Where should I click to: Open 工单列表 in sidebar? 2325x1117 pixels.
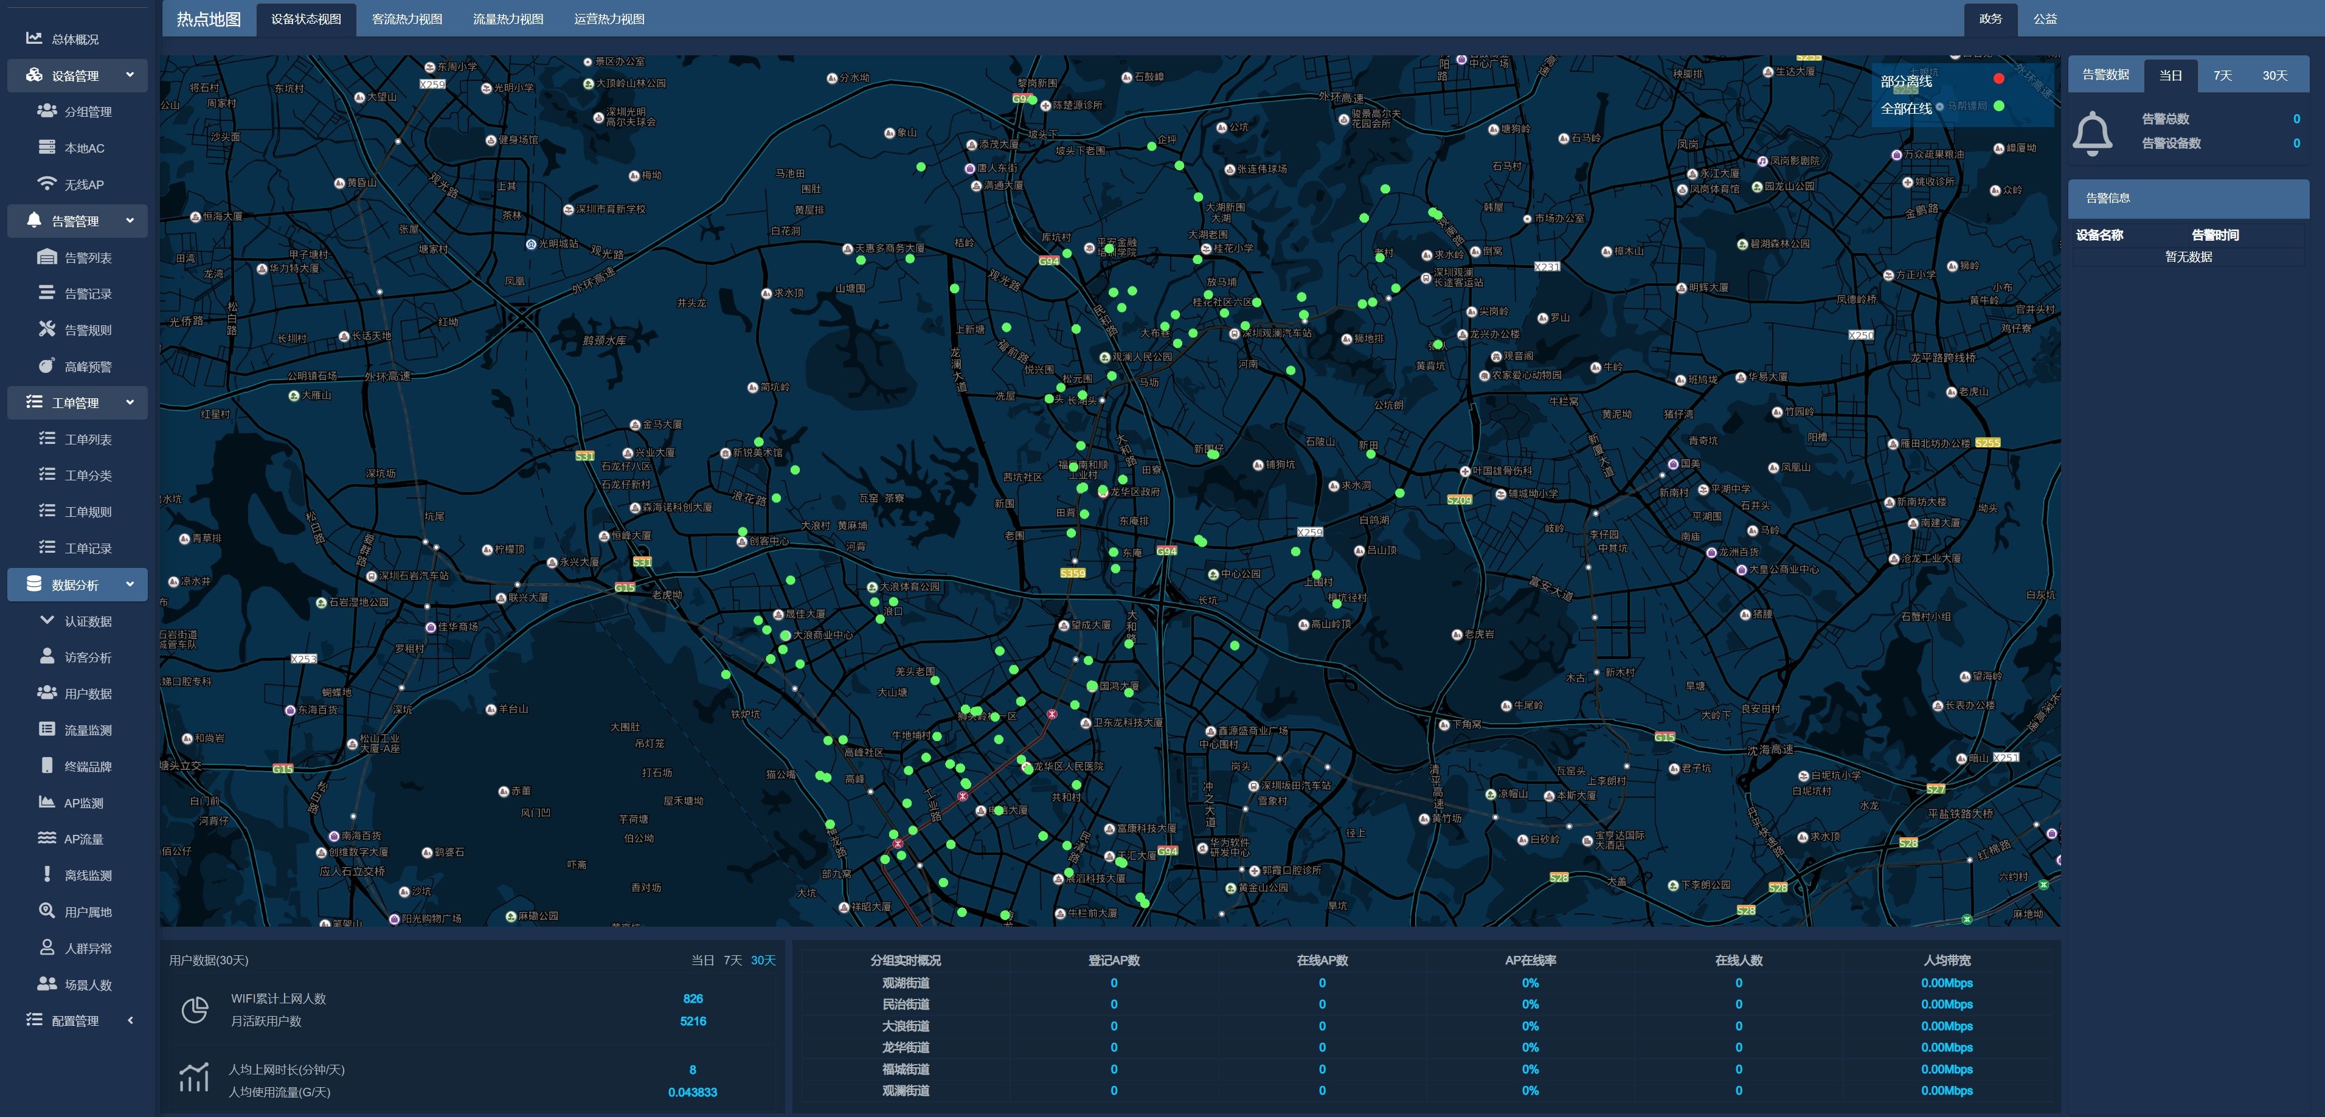88,440
